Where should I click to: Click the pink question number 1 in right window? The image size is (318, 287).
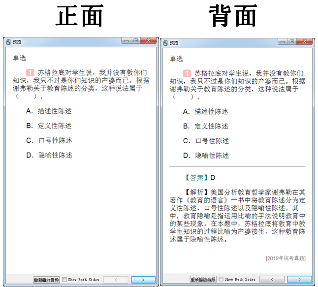[187, 73]
